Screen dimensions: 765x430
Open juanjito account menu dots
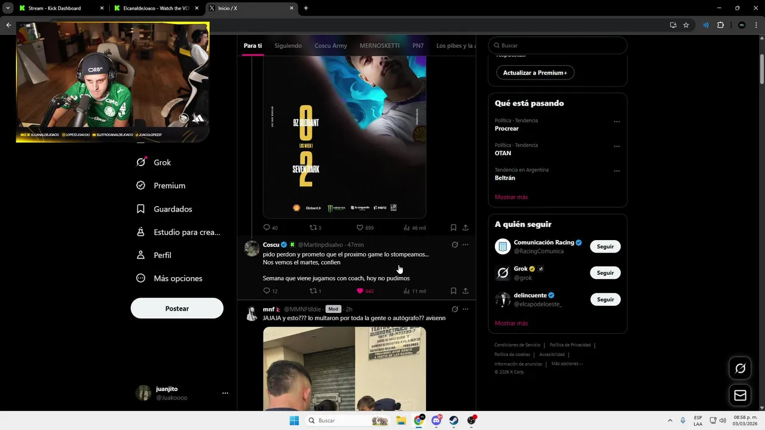tap(225, 393)
